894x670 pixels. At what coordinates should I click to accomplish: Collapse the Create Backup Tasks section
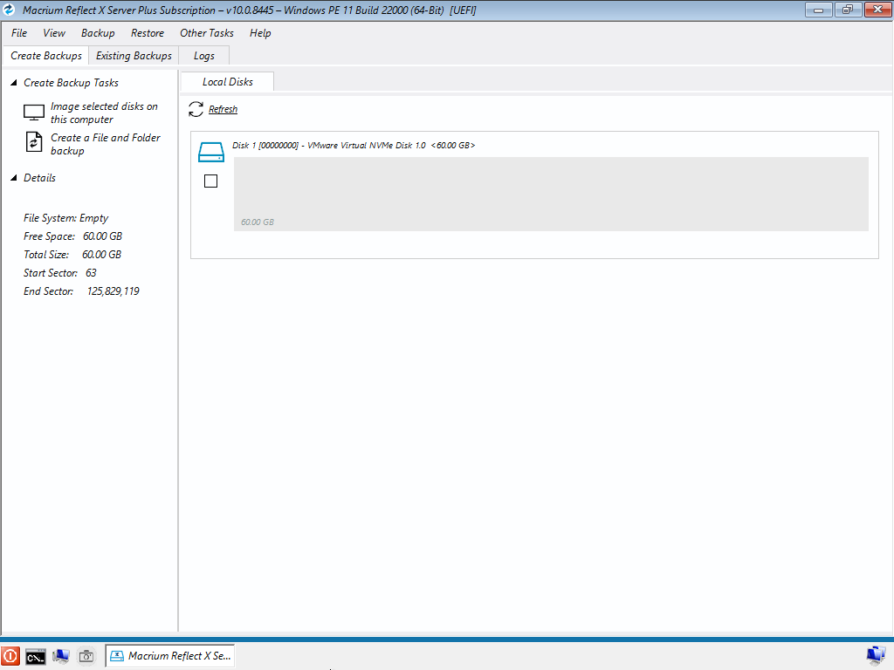(x=14, y=83)
